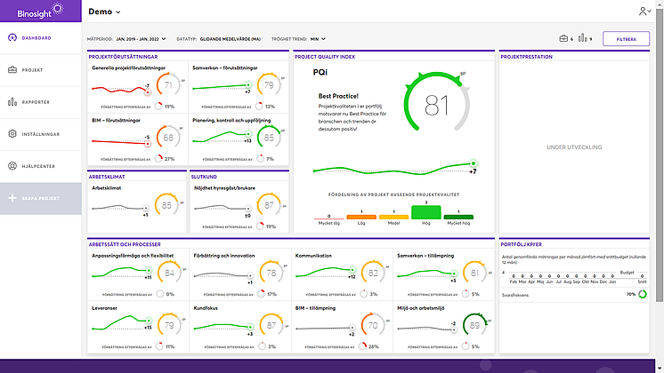Open the Dashboard sidebar item
This screenshot has height=373, width=664.
pos(41,38)
